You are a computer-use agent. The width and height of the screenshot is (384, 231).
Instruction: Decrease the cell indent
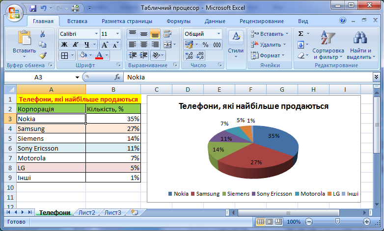pyautogui.click(x=133, y=55)
